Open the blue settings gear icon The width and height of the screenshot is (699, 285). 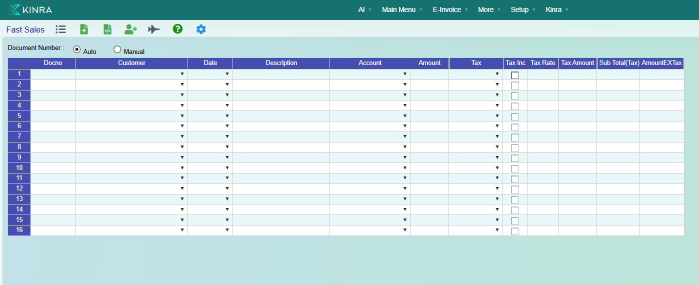tap(201, 29)
